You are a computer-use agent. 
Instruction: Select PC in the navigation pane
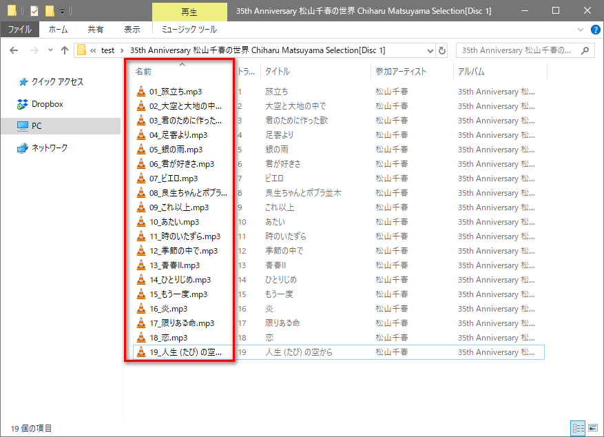click(x=37, y=125)
